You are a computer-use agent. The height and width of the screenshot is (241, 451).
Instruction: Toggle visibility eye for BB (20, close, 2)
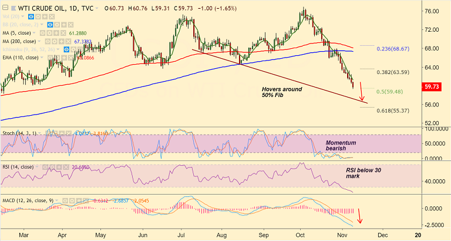coord(50,25)
